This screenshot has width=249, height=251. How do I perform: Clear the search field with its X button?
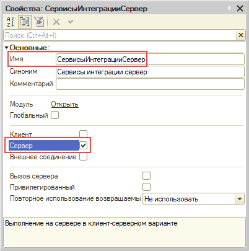click(x=241, y=35)
